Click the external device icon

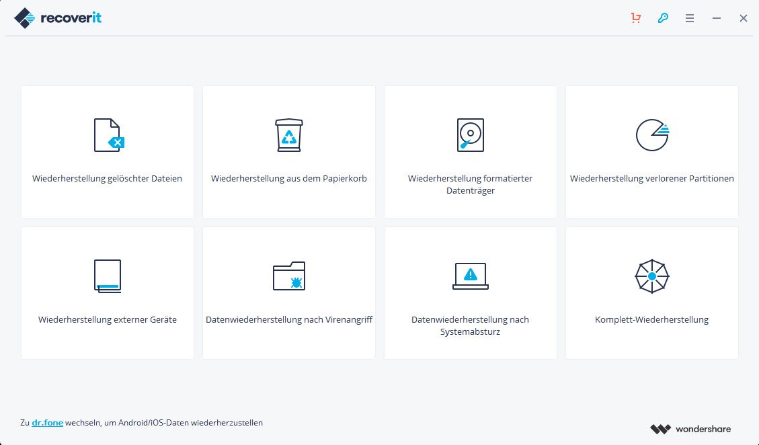click(x=108, y=276)
